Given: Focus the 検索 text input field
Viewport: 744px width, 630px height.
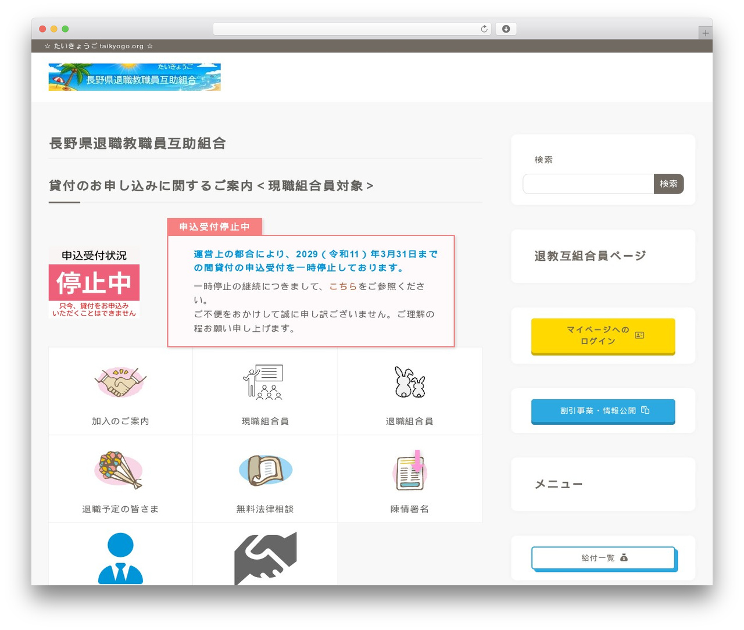Looking at the screenshot, I should (588, 184).
